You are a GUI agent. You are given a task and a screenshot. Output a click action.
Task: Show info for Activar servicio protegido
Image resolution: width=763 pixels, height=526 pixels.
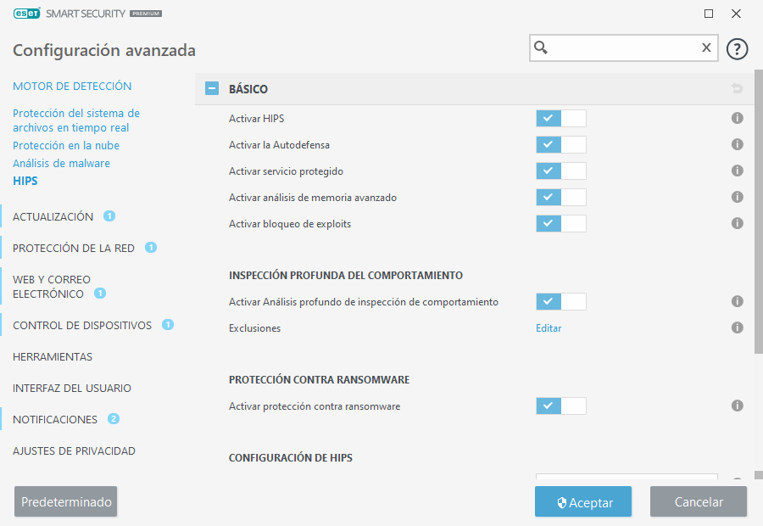pos(738,171)
